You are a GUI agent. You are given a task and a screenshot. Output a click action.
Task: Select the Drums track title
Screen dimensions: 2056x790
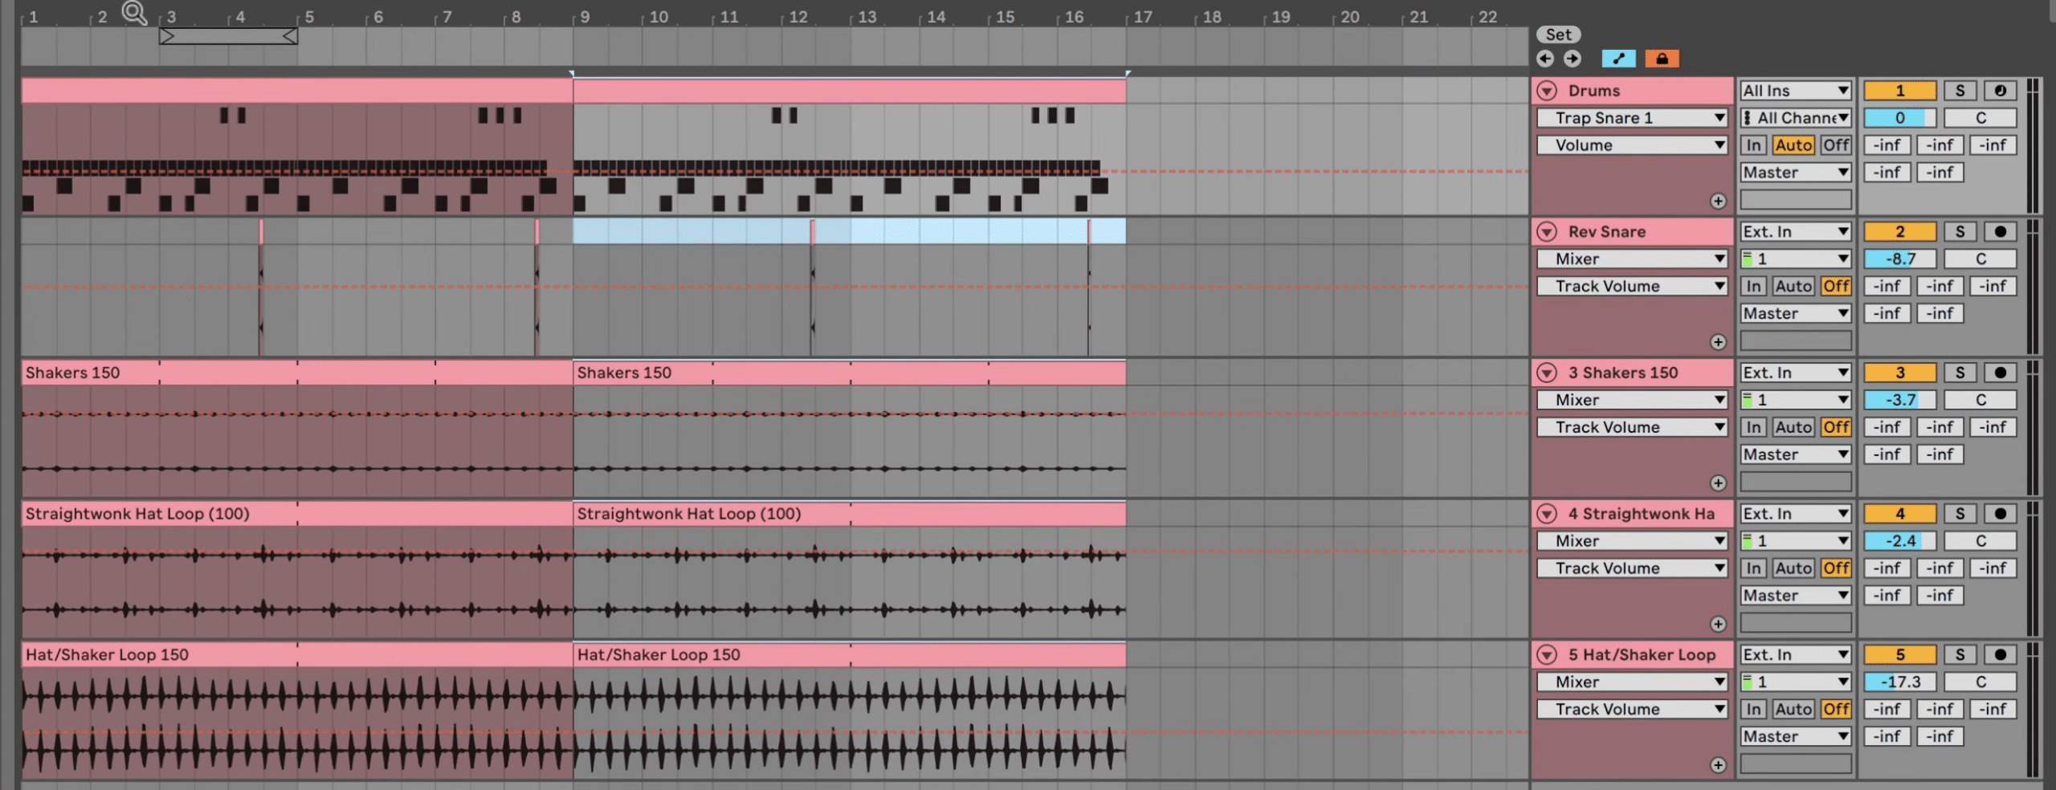tap(1593, 91)
